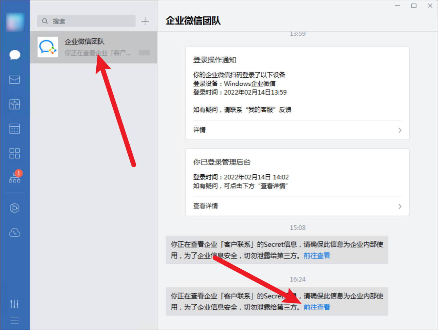
Task: Click the 企业微信团队 conversation avatar logo
Action: (x=48, y=47)
